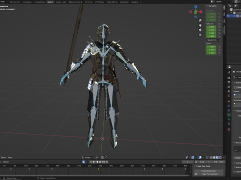Open the Scene properties tab icon
Viewport: 241px width, 180px height.
pos(229,91)
